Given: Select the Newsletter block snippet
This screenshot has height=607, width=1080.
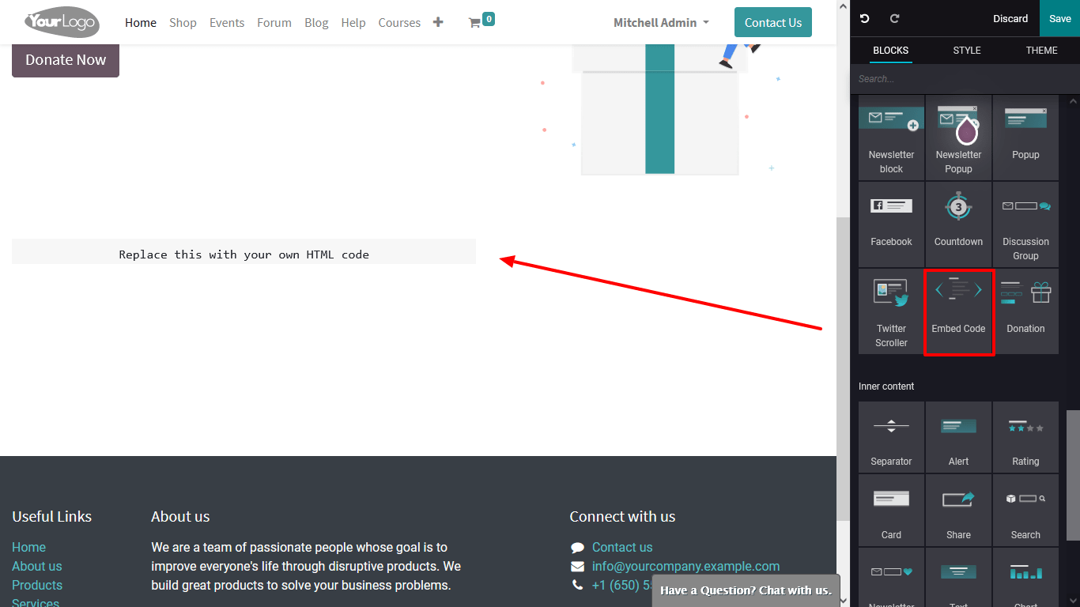Looking at the screenshot, I should pyautogui.click(x=891, y=138).
